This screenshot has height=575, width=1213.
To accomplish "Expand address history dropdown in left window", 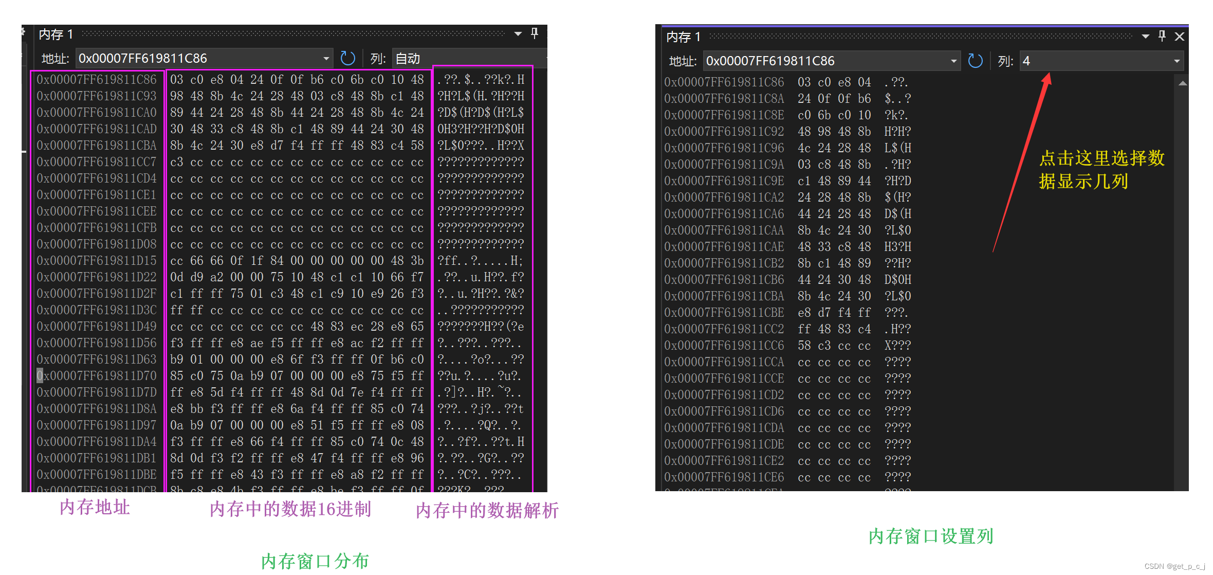I will tap(326, 59).
